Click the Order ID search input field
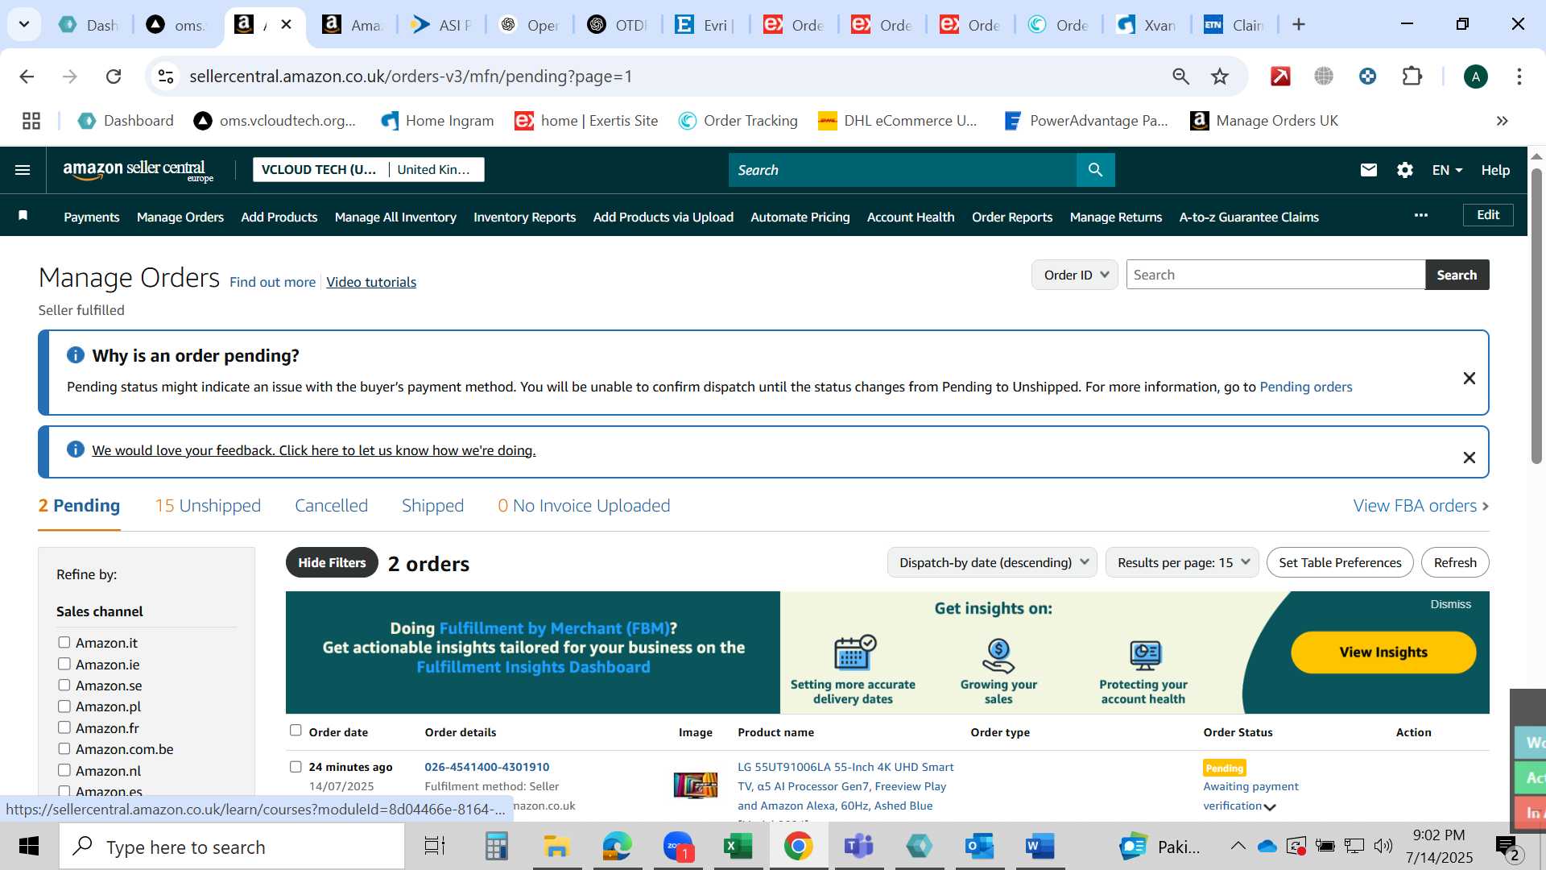 pyautogui.click(x=1275, y=275)
